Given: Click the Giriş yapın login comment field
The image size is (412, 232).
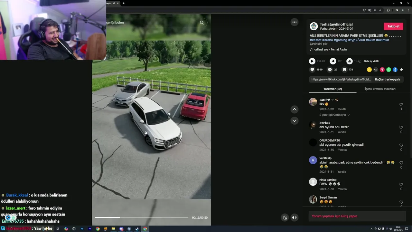Looking at the screenshot, I should coord(357,216).
